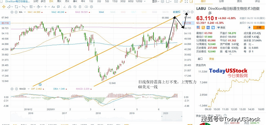This screenshot has width=266, height=125.
Task: Switch to the 周K weekly chart tab
Action: tap(59, 1)
